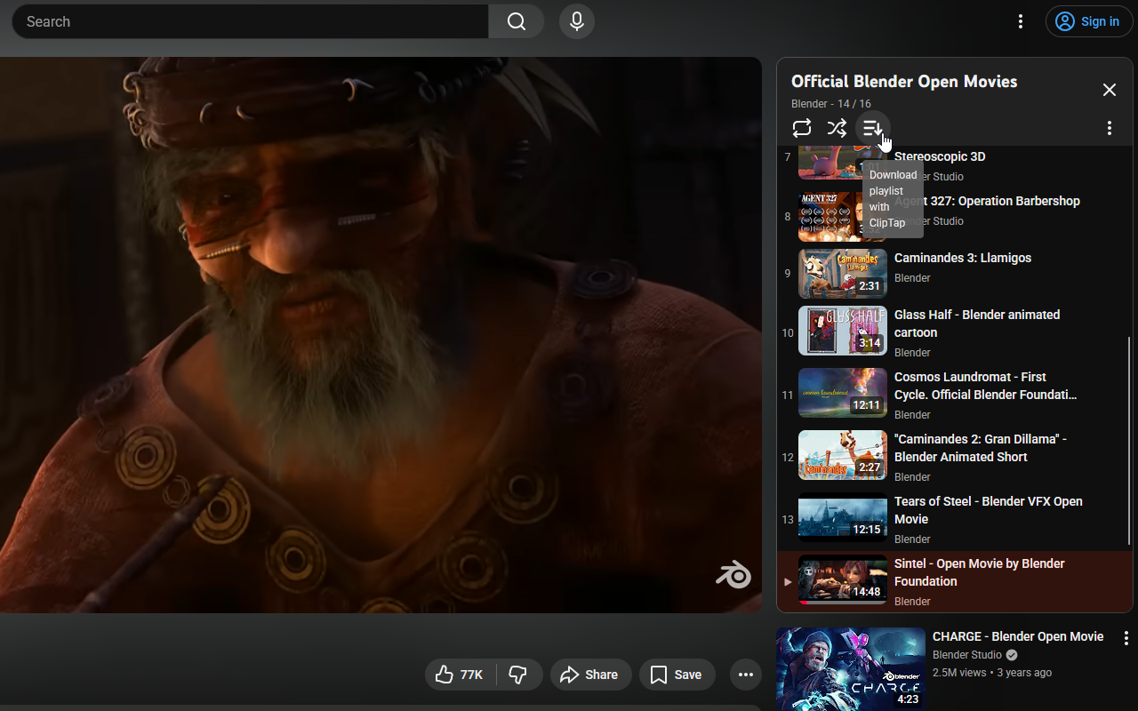The image size is (1138, 711).
Task: Toggle loop playlist
Action: coord(802,128)
